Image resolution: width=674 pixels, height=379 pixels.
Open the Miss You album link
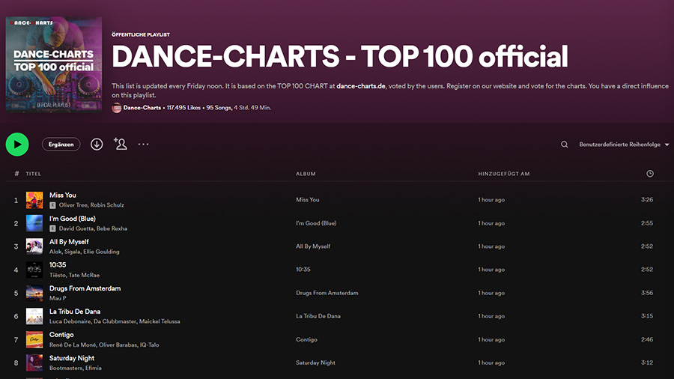tap(307, 200)
